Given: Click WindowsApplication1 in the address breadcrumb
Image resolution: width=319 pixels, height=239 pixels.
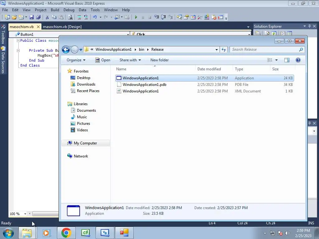Looking at the screenshot, I should [x=113, y=49].
